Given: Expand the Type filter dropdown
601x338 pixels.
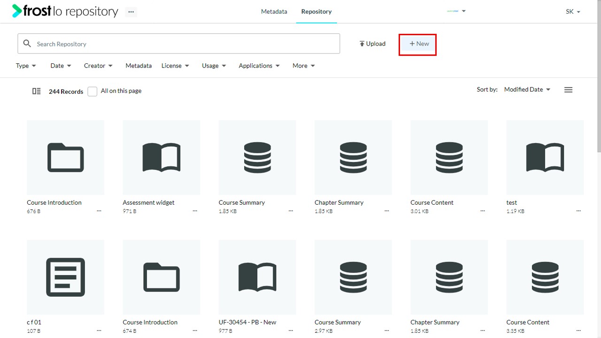Looking at the screenshot, I should (x=26, y=66).
